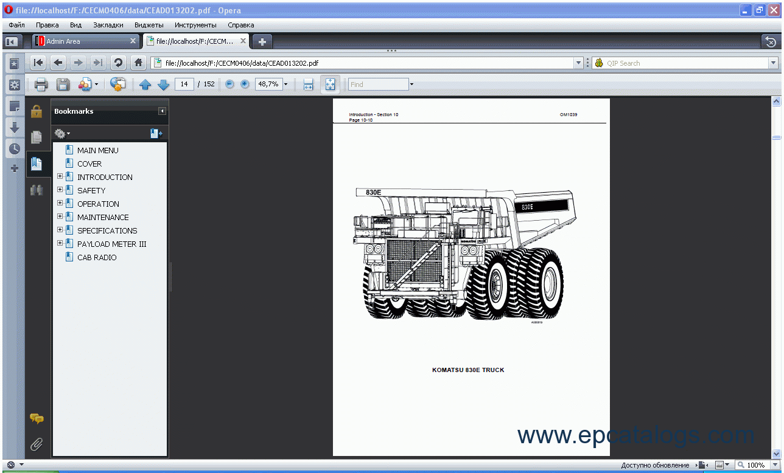
Task: Show the Pages thumbnails panel
Action: pos(37,137)
